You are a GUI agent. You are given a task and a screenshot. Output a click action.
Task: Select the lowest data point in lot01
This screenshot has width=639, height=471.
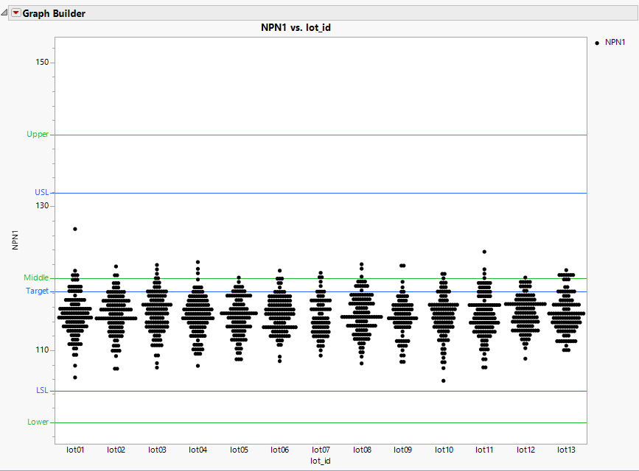pos(75,378)
